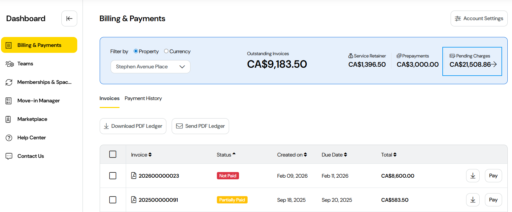512x212 pixels.
Task: Download invoice 202500000091
Action: 473,200
